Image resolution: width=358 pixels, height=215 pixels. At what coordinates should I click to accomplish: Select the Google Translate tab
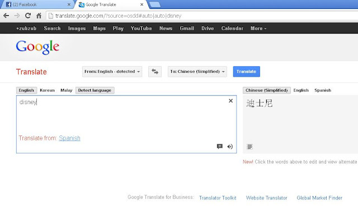pos(111,4)
